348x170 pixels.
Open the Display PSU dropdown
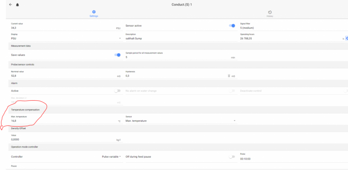[x=66, y=38]
